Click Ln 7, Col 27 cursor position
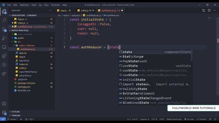 coord(132,119)
